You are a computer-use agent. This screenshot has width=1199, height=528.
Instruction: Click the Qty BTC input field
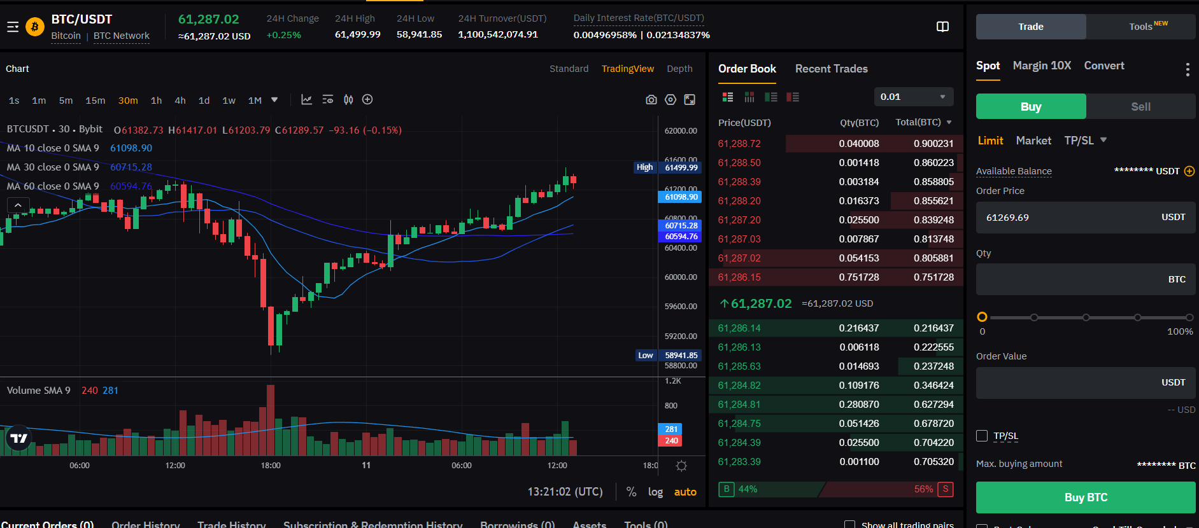click(x=1086, y=279)
